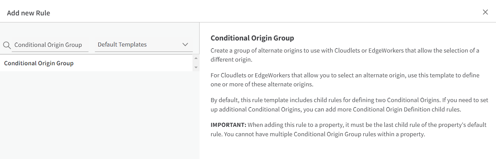
Task: Click the magnifier search icon
Action: pyautogui.click(x=6, y=45)
